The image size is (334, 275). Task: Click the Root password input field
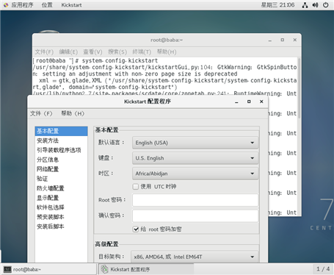[x=195, y=200]
